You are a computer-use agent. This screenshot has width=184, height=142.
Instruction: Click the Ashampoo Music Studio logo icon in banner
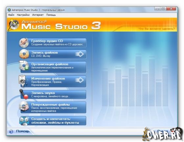[13, 25]
